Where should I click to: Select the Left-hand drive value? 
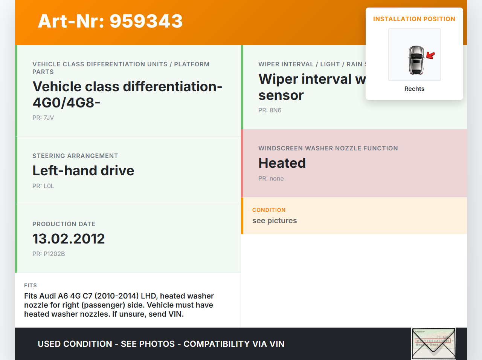tap(83, 170)
